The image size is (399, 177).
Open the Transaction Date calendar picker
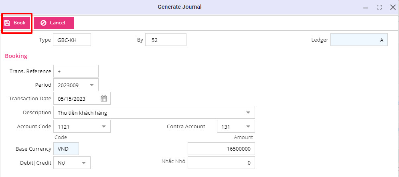[x=103, y=98]
